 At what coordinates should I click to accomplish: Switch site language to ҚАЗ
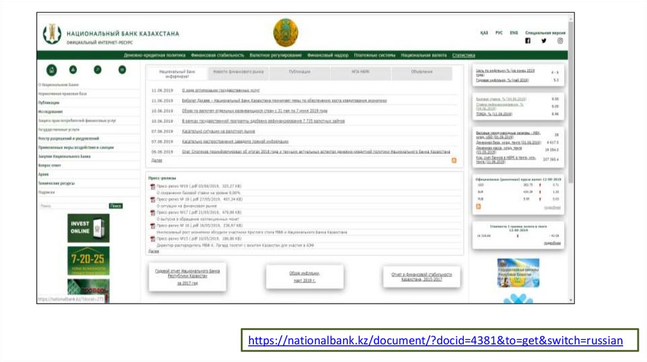click(x=484, y=33)
